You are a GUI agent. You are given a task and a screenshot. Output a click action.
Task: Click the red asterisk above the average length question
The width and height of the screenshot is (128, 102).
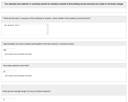pos(3,87)
